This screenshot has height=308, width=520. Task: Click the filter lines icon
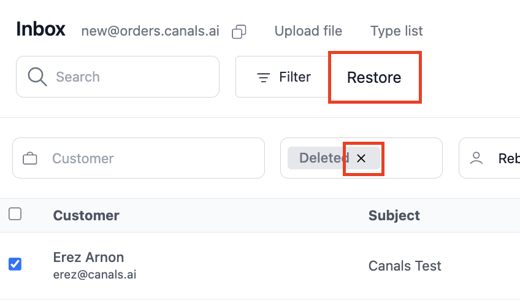click(x=263, y=77)
